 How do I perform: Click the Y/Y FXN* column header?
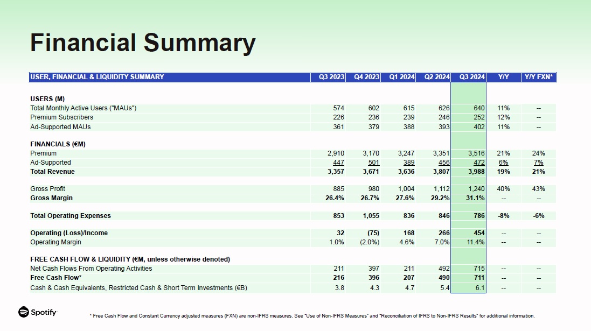(538, 77)
